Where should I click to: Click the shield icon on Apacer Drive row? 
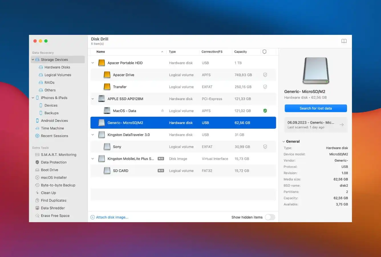coord(265,75)
